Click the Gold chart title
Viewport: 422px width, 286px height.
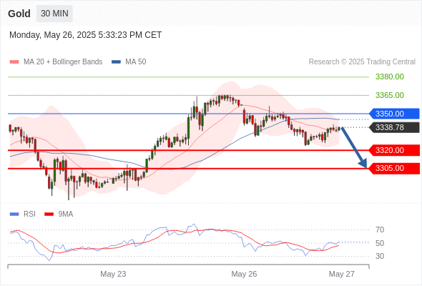19,14
